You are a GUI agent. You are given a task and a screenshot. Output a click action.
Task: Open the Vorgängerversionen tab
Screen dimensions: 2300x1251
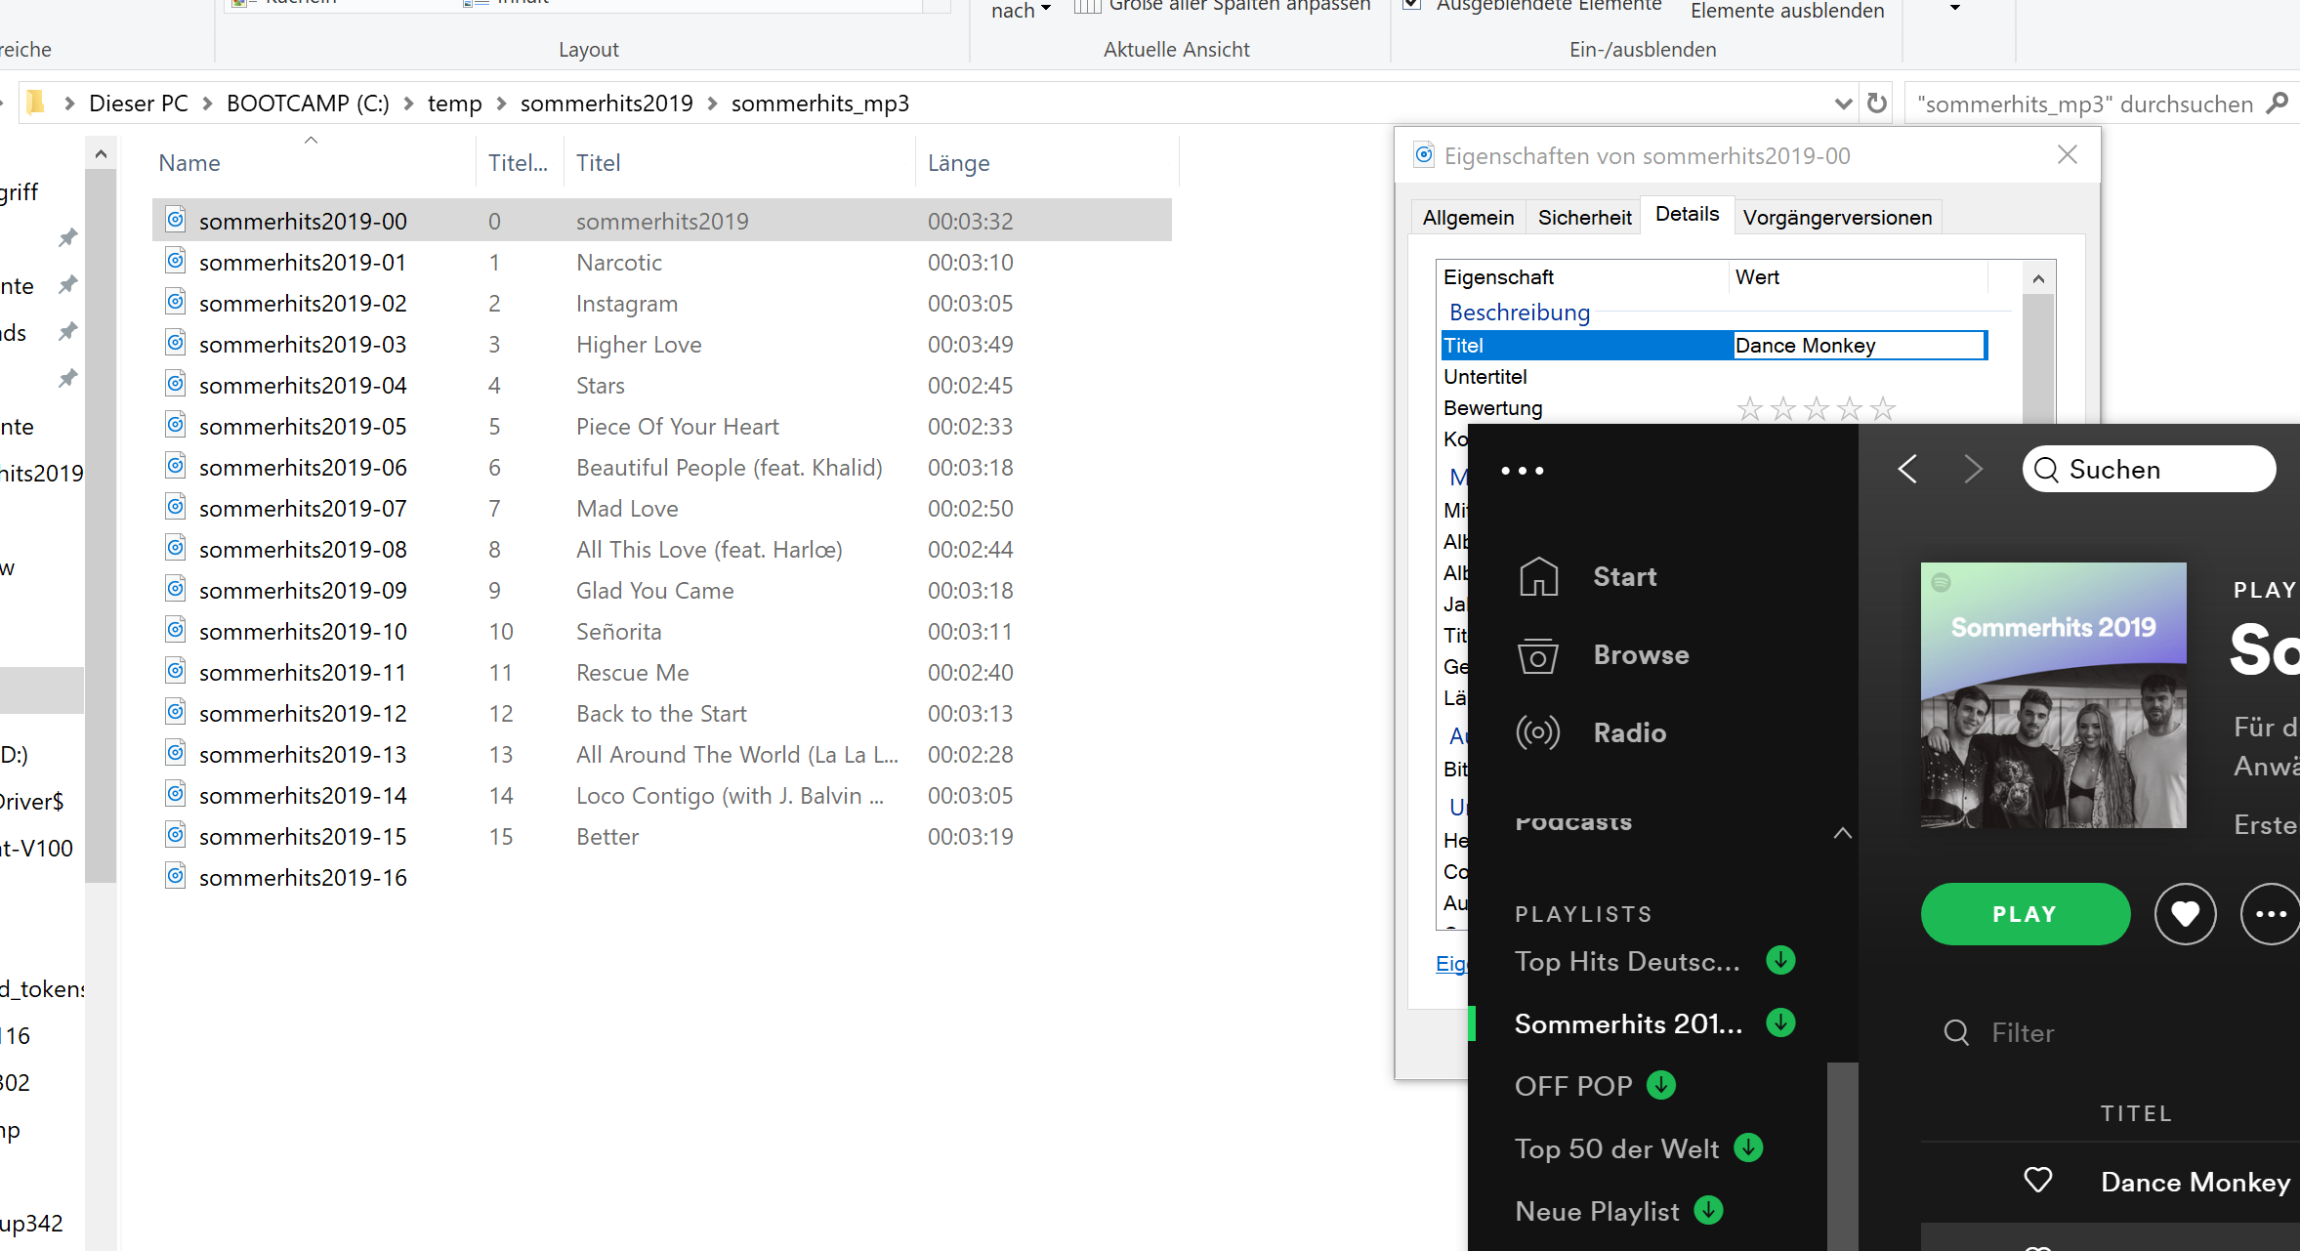1837,217
